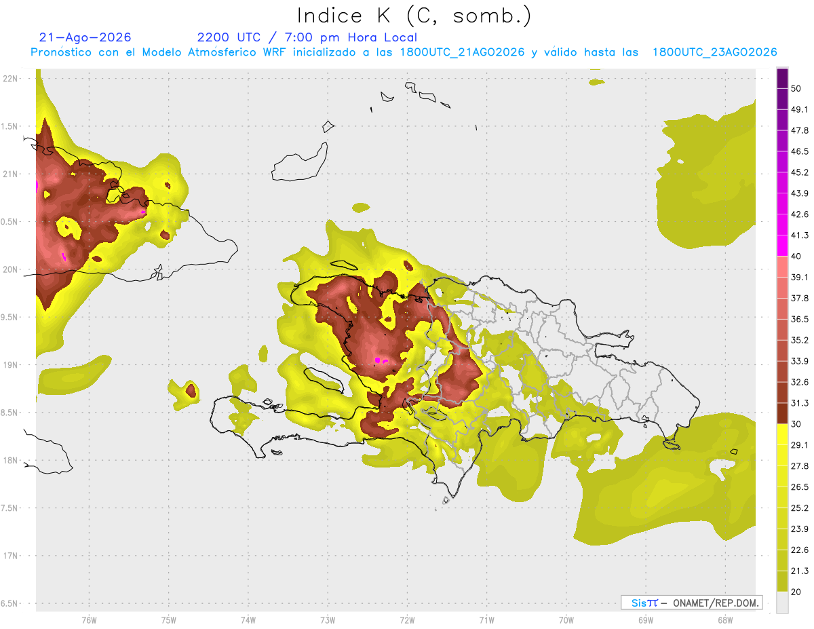This screenshot has width=814, height=629.
Task: Click the '2200 UTC / 7:00 pm Hora Local' text
Action: coord(307,37)
